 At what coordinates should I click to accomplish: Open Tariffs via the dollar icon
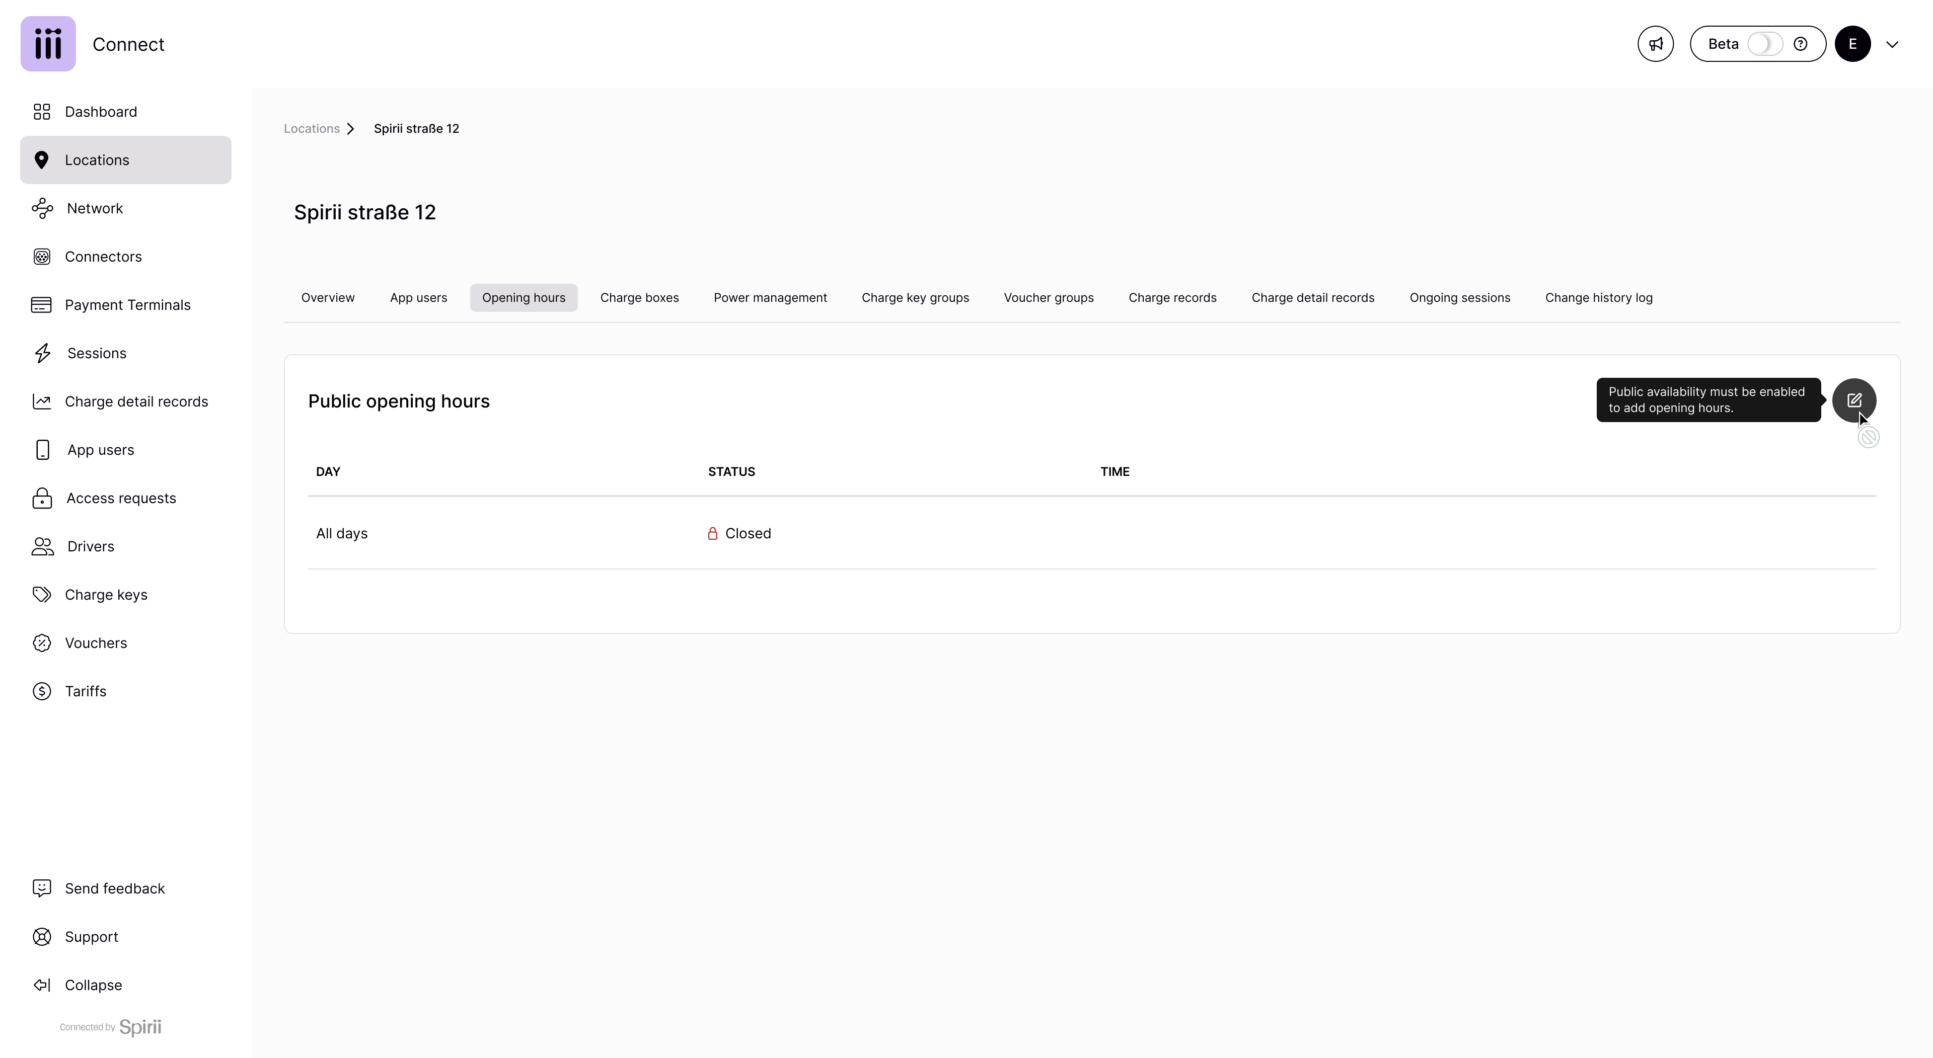point(42,691)
